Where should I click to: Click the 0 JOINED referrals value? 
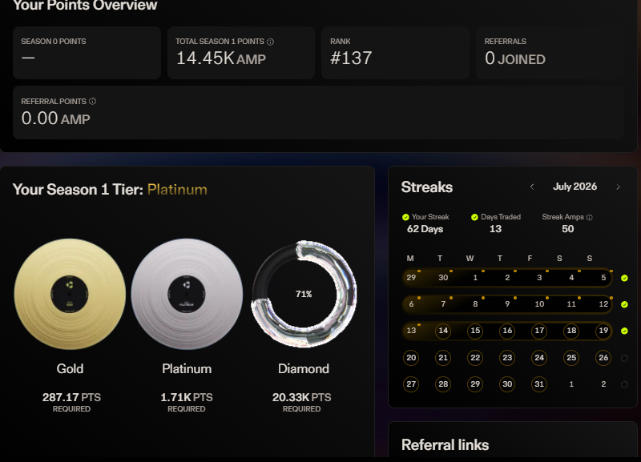pyautogui.click(x=515, y=58)
